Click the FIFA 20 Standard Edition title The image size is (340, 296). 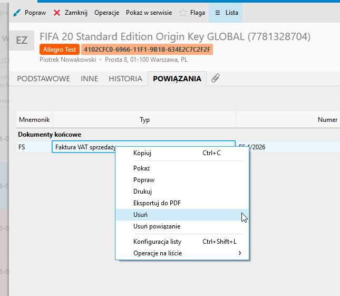(x=175, y=36)
